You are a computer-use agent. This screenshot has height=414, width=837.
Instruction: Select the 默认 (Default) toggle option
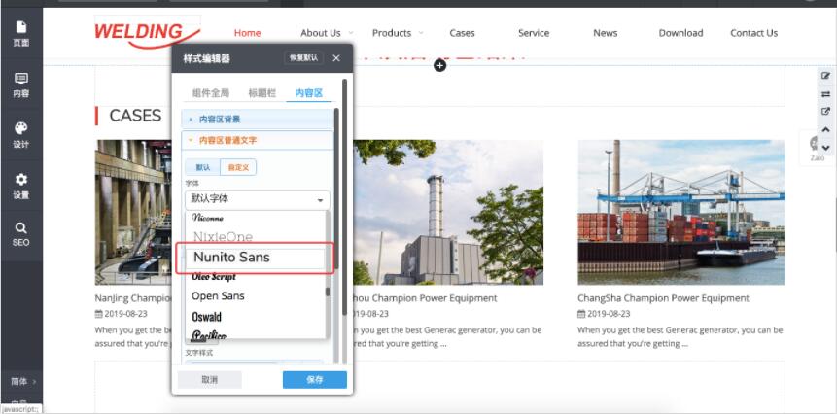(x=202, y=167)
